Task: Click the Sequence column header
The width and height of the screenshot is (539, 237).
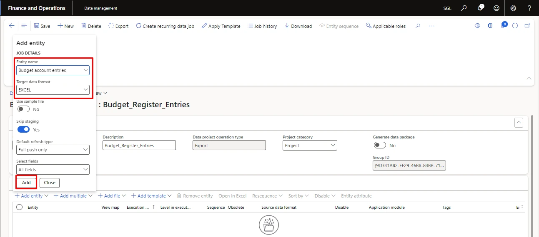Action: tap(216, 207)
